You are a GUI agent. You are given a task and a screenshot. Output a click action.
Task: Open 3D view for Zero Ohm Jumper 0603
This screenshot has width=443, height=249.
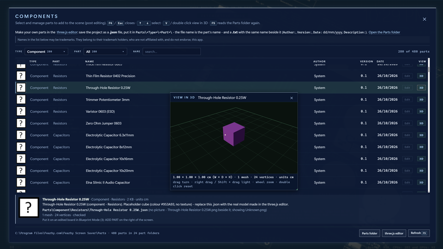(x=421, y=124)
